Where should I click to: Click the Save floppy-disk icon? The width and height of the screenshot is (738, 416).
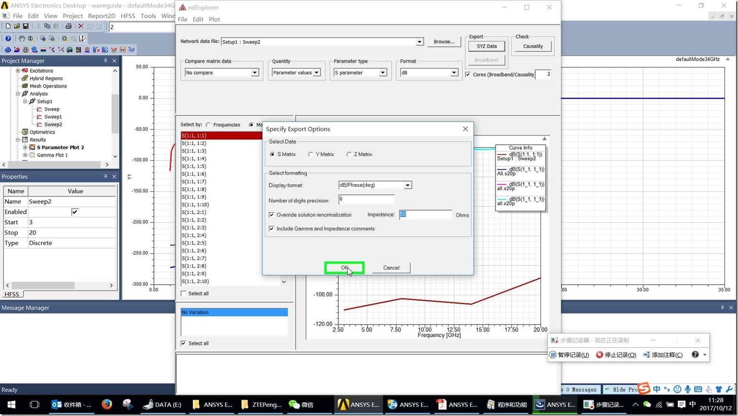coord(25,26)
